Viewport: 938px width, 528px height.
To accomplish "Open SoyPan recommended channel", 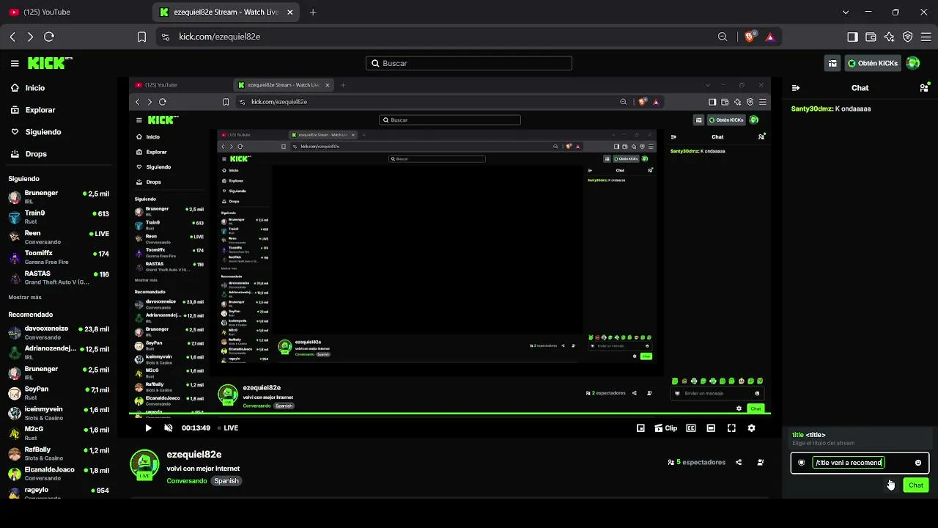I will click(59, 393).
